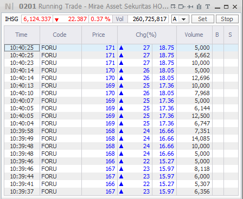Click volume 12,696 in the list
The width and height of the screenshot is (243, 199).
point(201,78)
